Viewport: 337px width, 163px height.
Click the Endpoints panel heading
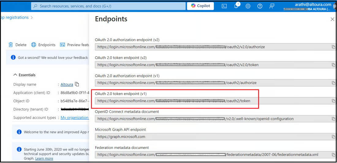coord(111,19)
